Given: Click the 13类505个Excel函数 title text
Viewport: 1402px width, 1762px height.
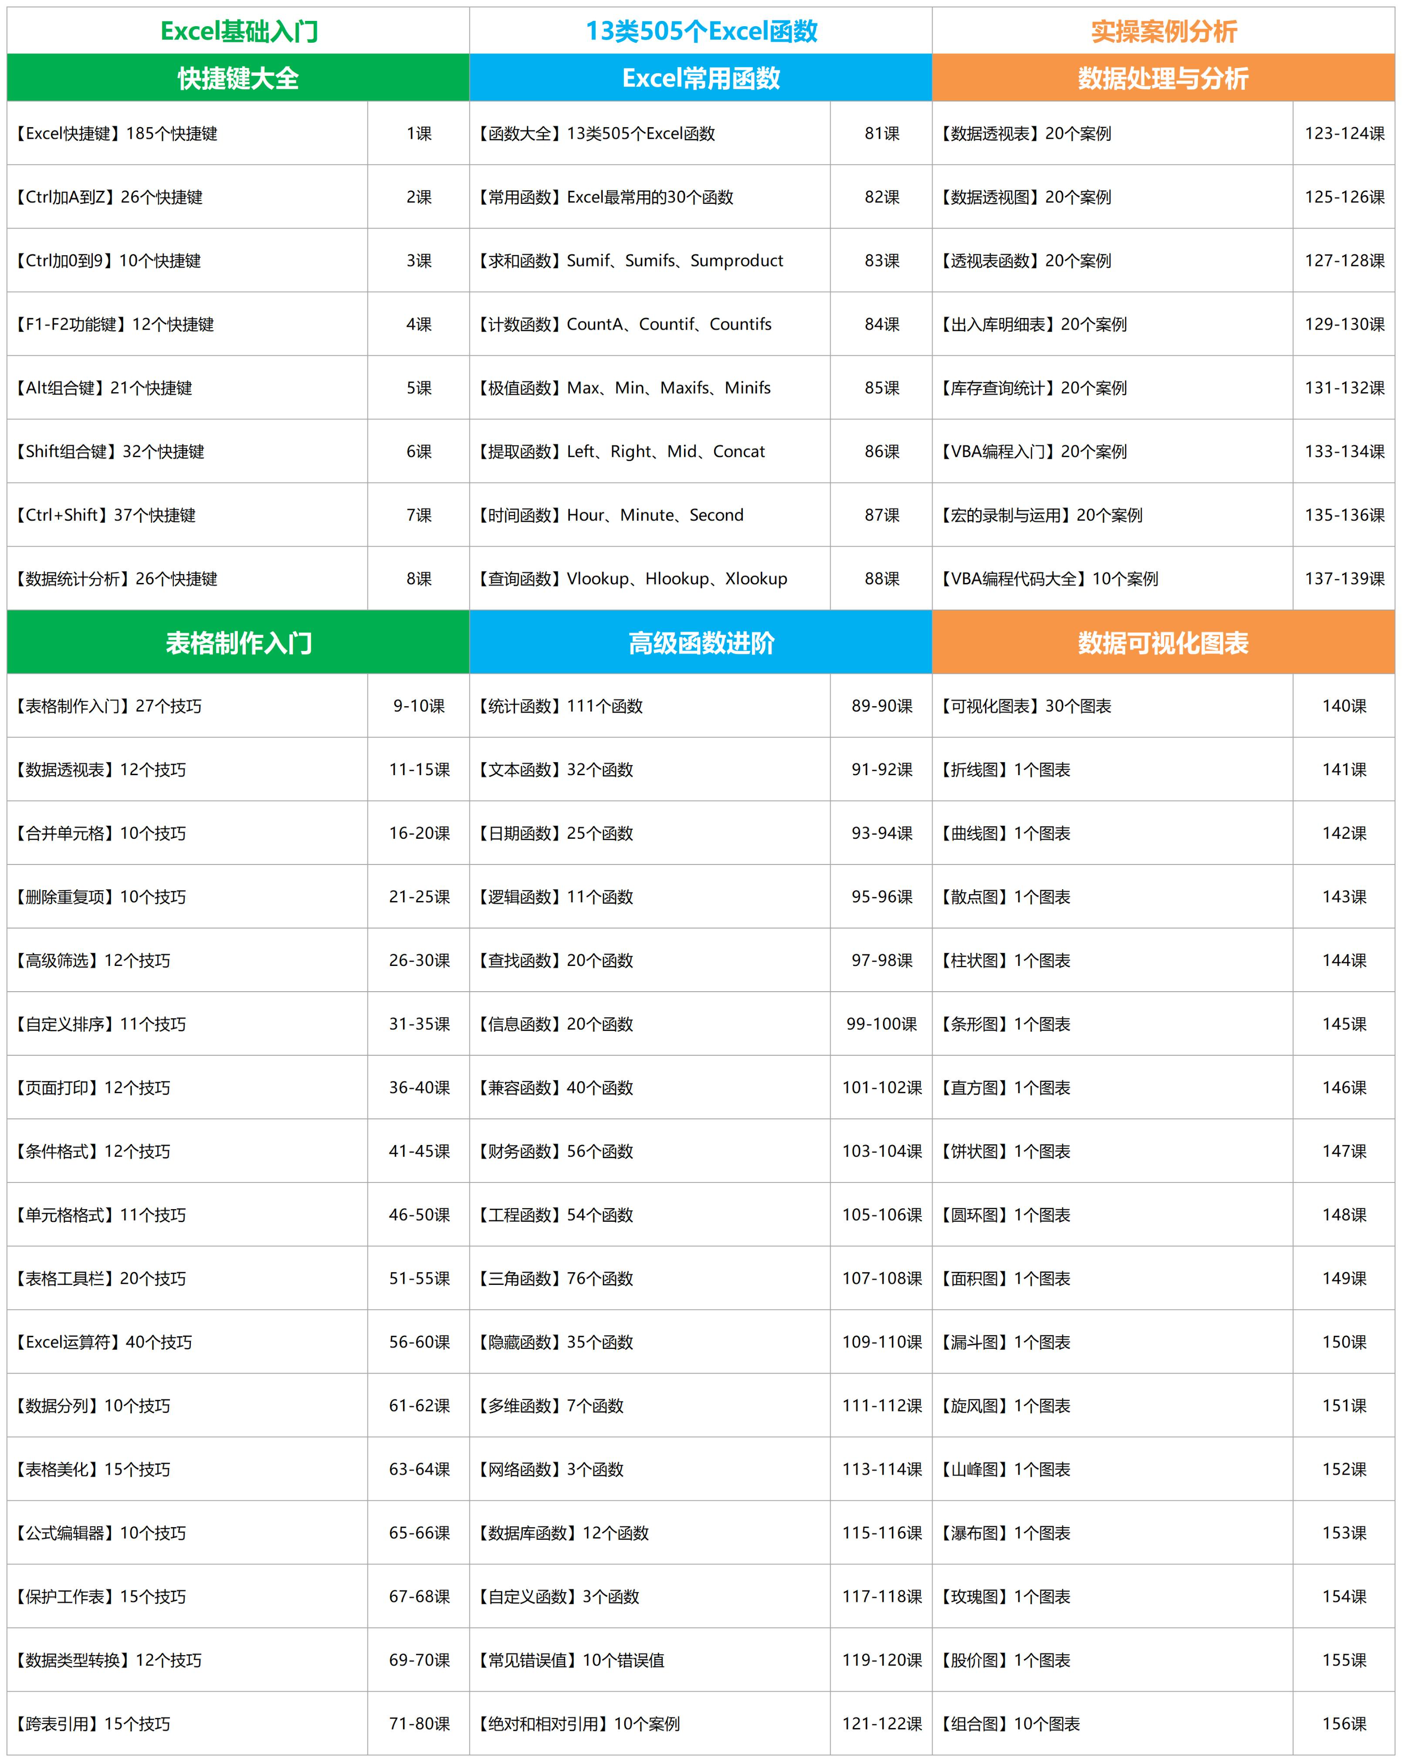Looking at the screenshot, I should coord(701,31).
